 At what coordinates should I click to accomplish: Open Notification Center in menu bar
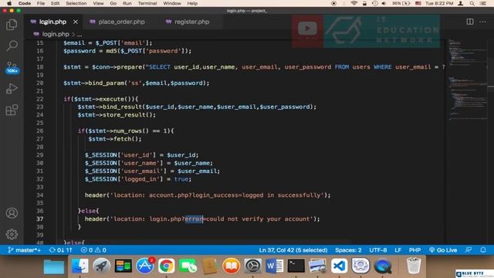(483, 3)
